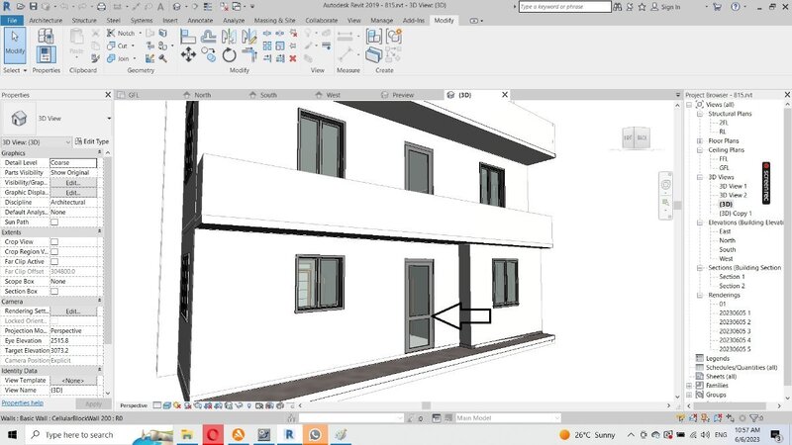Switch to the South view tab
Image resolution: width=792 pixels, height=445 pixels.
[268, 95]
